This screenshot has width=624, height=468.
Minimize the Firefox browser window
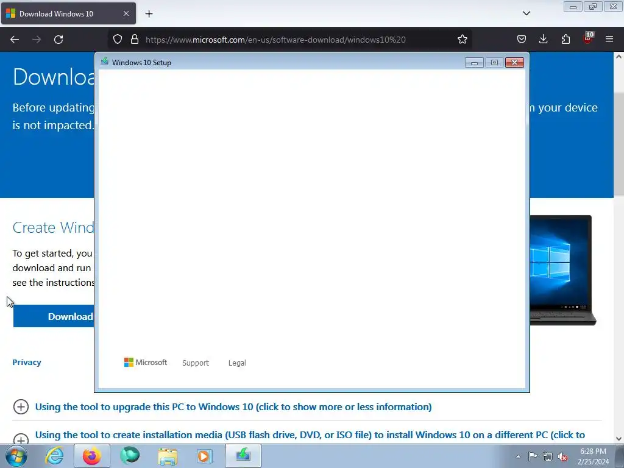(573, 7)
